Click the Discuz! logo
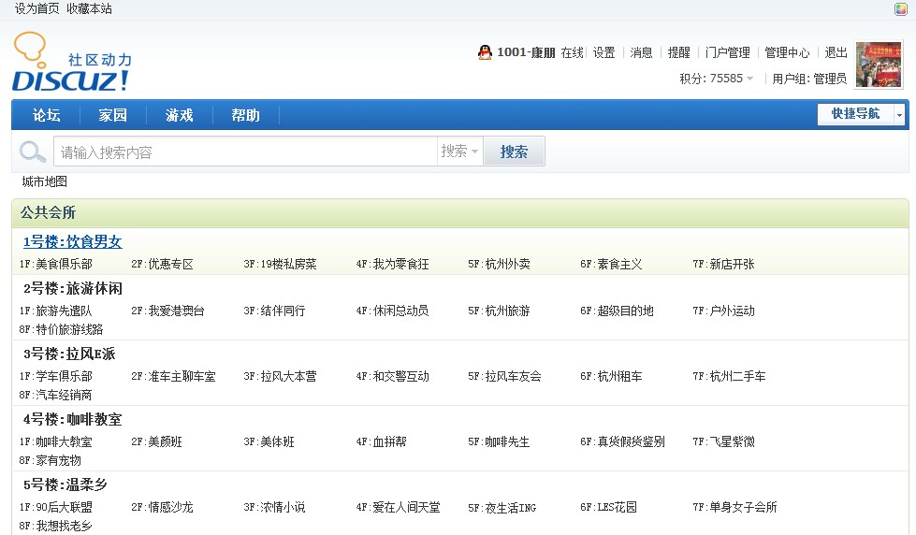The width and height of the screenshot is (916, 535). coord(71,64)
